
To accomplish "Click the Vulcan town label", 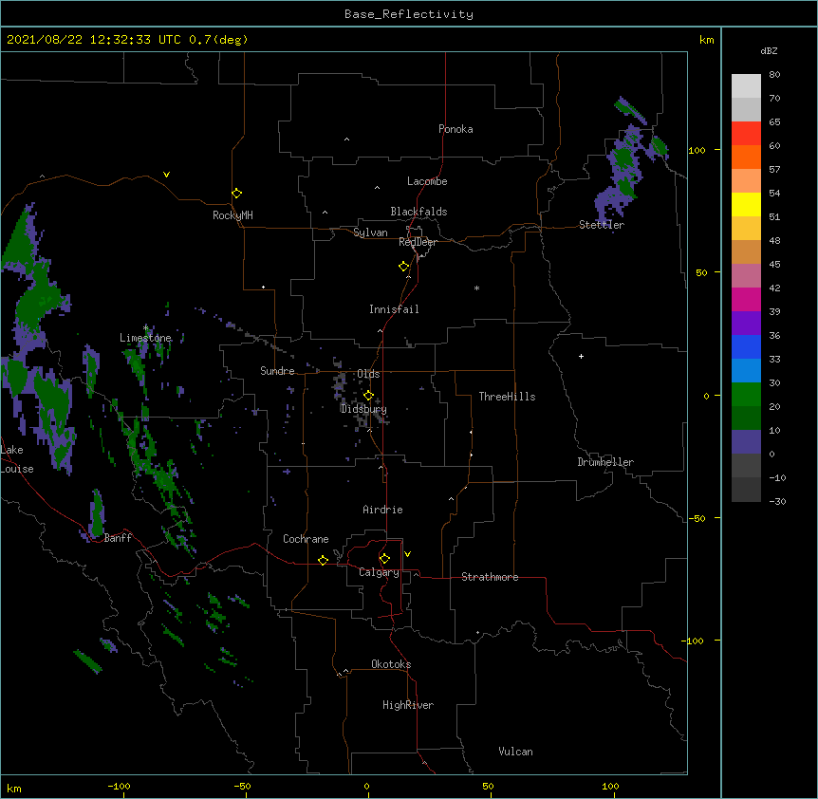I will tap(515, 752).
